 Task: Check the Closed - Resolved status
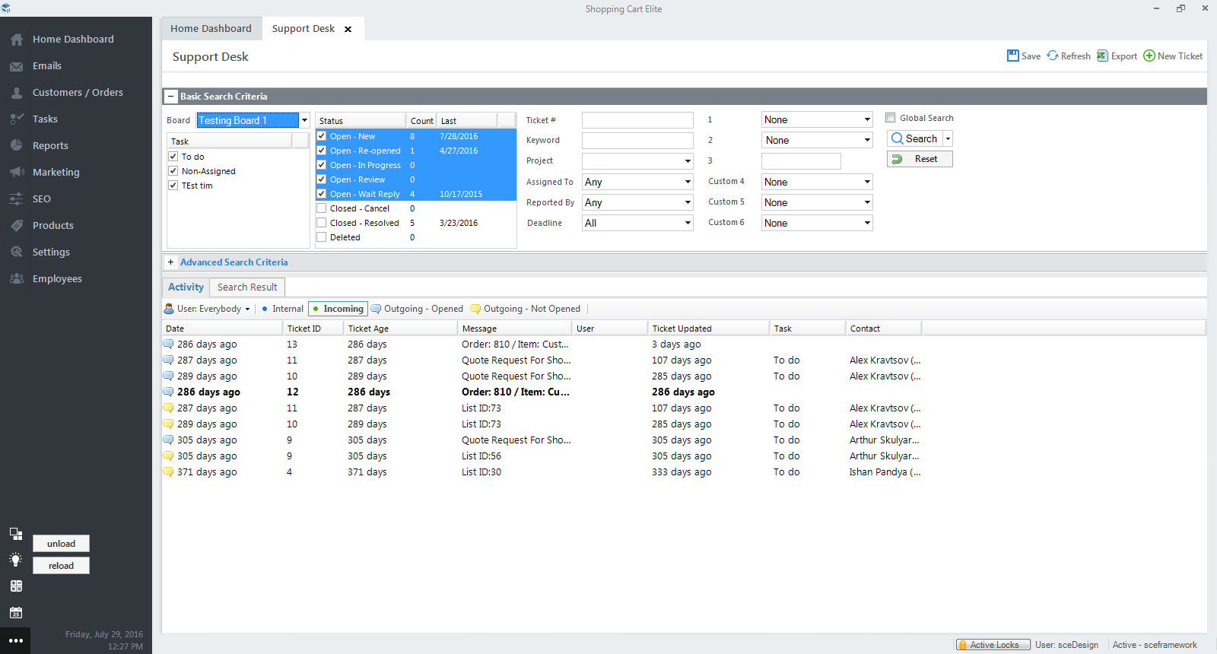(322, 223)
